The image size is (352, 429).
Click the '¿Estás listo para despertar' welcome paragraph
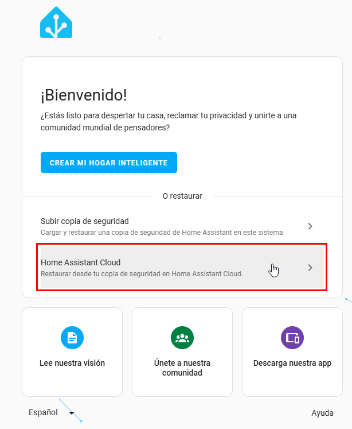tap(169, 122)
